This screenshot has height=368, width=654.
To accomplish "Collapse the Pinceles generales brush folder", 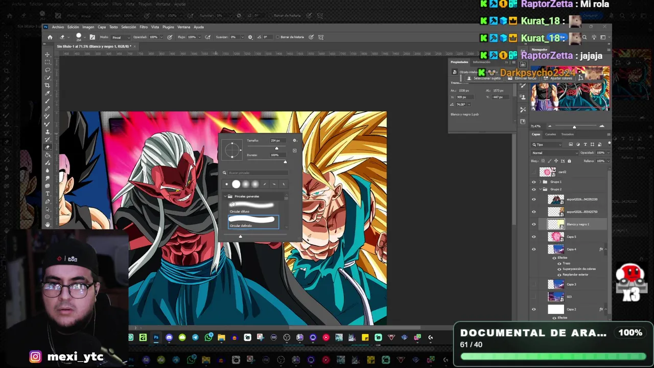I will [225, 196].
